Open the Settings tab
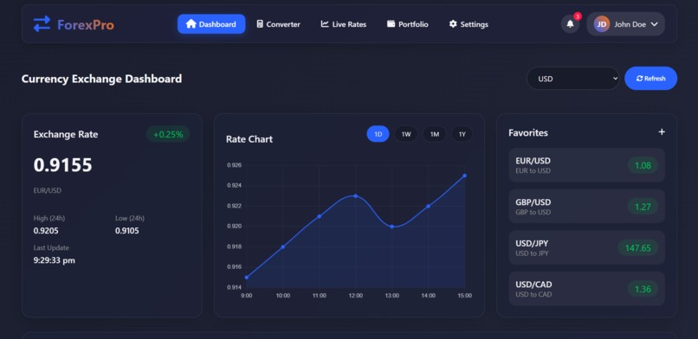This screenshot has height=339, width=698. pos(469,24)
